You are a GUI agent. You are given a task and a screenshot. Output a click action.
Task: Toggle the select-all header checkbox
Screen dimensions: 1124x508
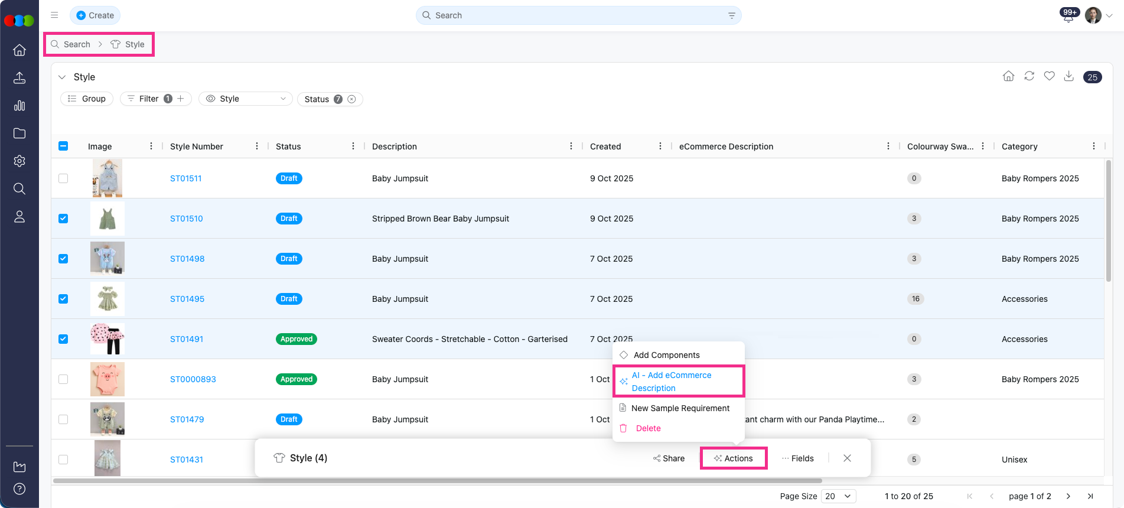click(x=63, y=146)
